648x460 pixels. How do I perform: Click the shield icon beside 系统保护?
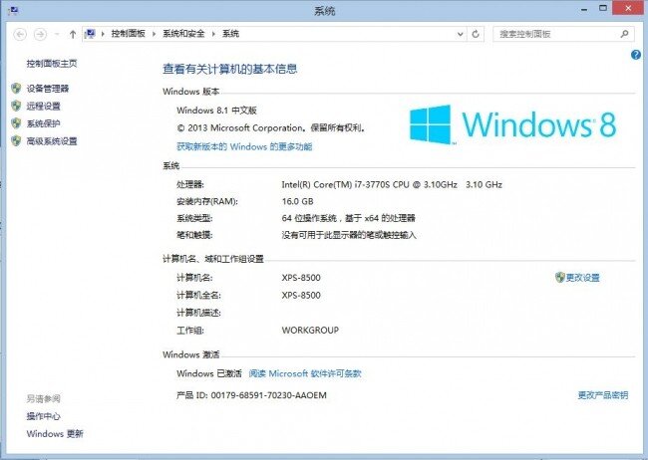16,123
